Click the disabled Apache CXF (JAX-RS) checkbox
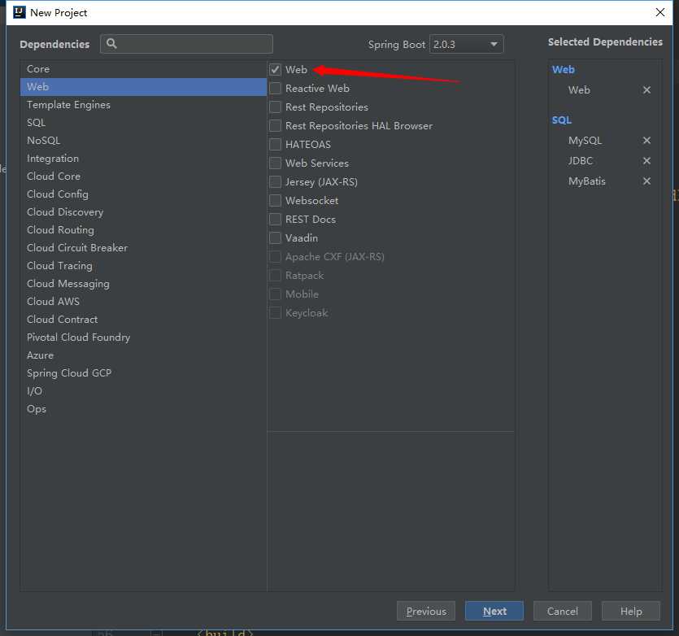This screenshot has height=636, width=679. [276, 257]
